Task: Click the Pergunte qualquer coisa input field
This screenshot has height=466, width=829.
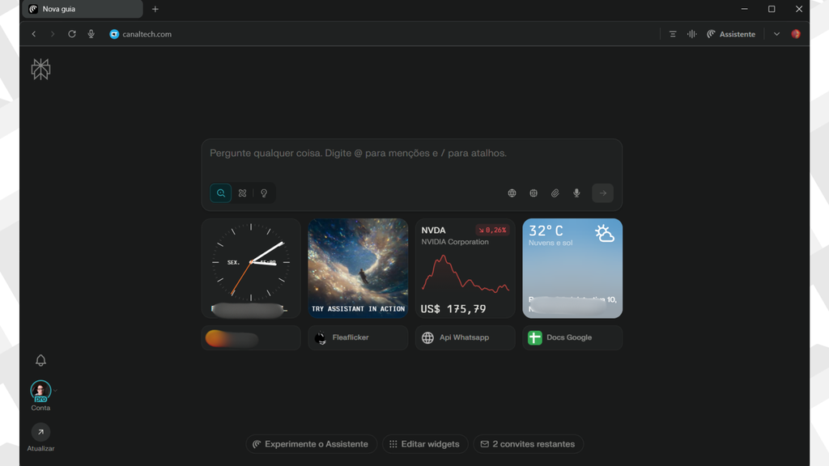Action: point(411,154)
